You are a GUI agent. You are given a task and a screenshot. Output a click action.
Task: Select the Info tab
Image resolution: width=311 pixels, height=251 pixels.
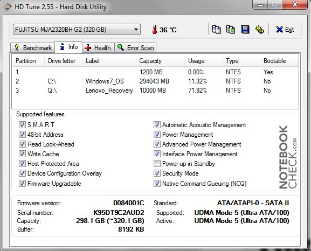[68, 47]
